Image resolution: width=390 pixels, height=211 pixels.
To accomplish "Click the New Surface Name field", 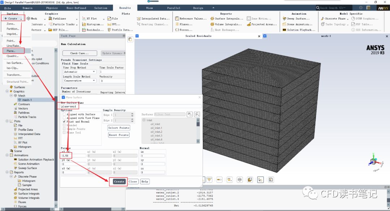I will click(x=131, y=106).
